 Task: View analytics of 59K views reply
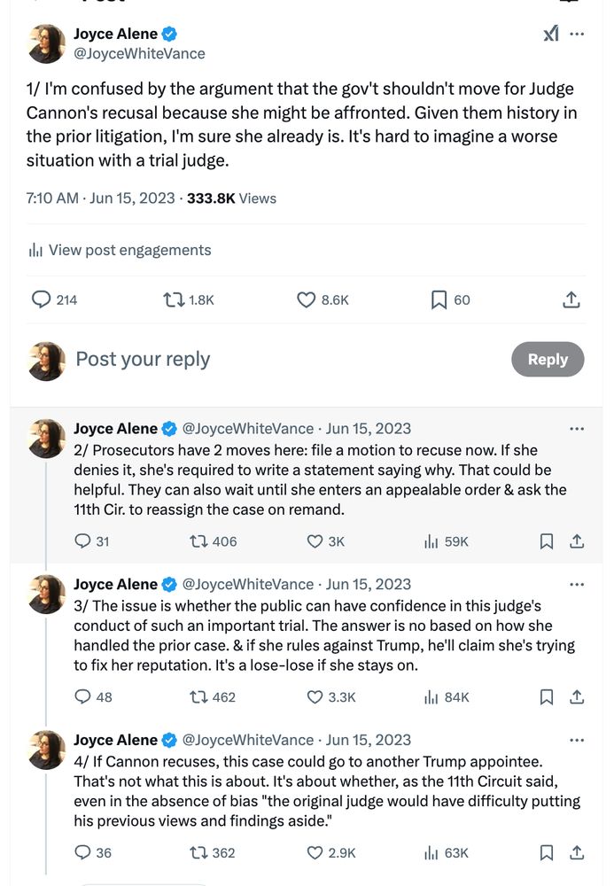coord(433,541)
